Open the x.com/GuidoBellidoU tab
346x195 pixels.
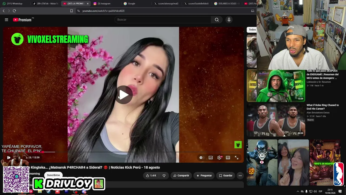click(x=197, y=4)
